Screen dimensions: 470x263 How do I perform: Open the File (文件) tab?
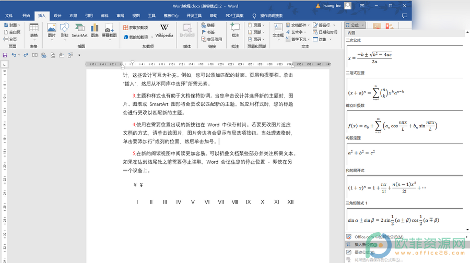9,16
